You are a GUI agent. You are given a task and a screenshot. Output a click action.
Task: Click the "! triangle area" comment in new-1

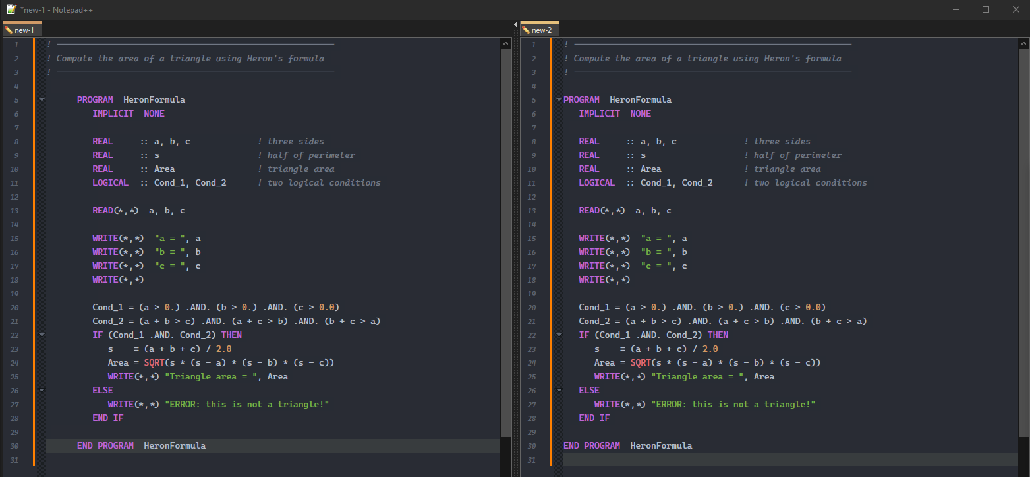296,169
